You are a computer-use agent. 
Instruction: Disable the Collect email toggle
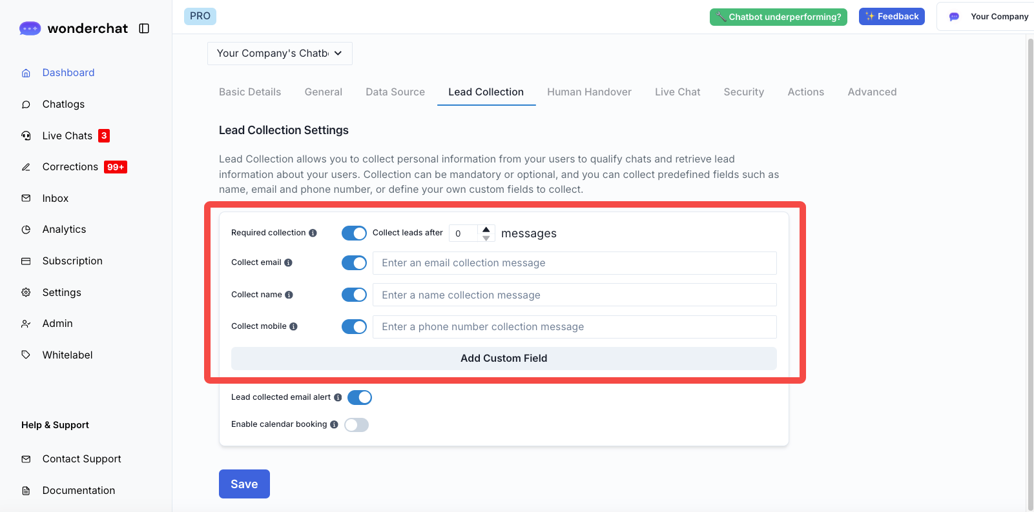[354, 263]
